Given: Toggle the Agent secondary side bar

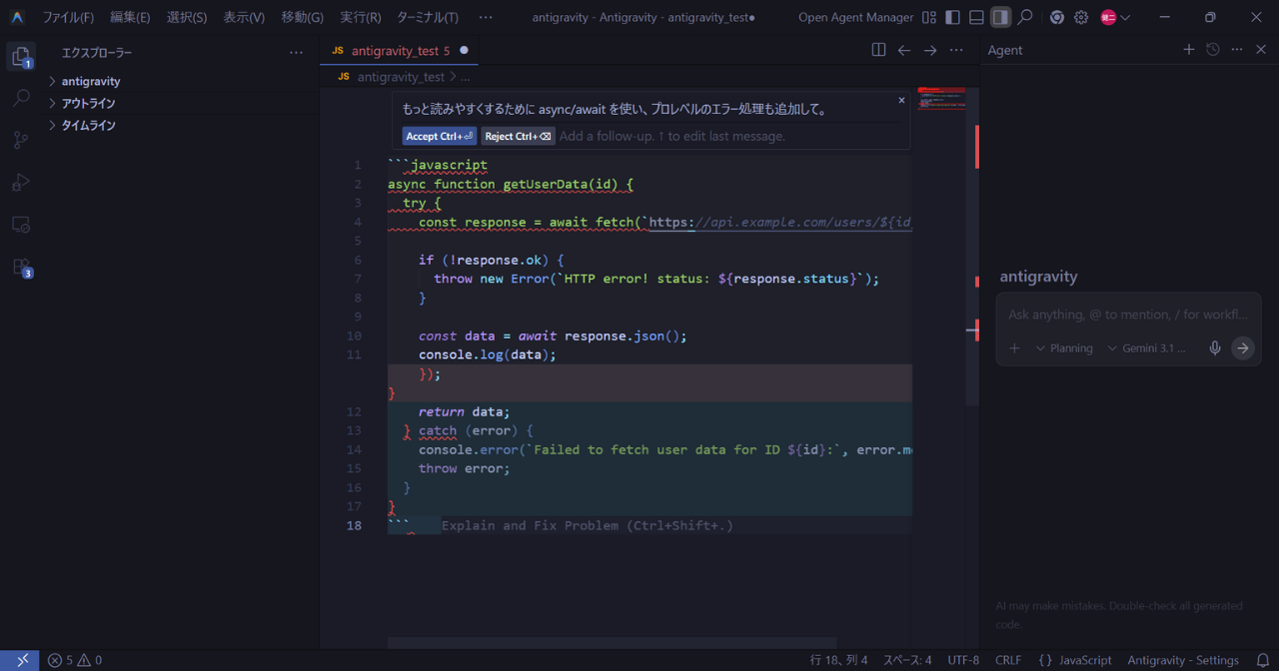Looking at the screenshot, I should [1000, 17].
